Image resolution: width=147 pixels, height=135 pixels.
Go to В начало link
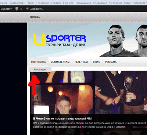[x=68, y=3]
